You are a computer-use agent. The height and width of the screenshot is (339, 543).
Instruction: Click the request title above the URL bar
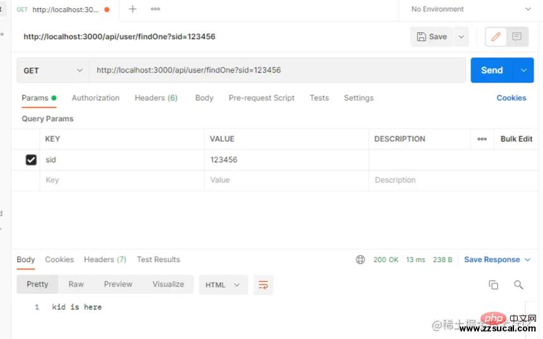point(119,37)
